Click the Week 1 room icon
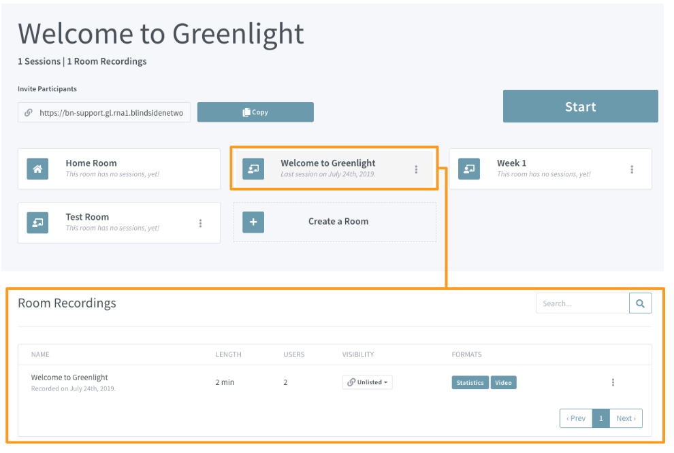 (x=469, y=169)
